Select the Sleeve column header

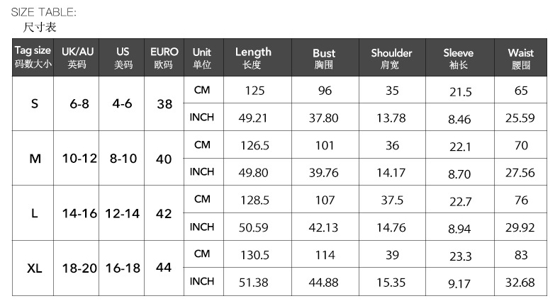tap(459, 58)
